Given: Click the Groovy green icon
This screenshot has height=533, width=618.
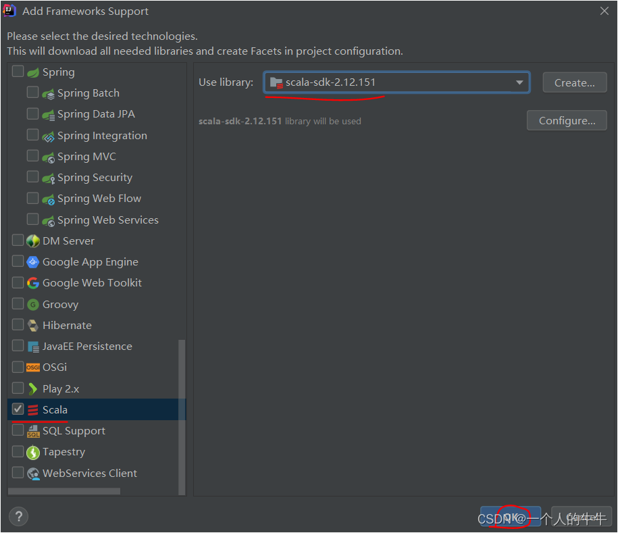Looking at the screenshot, I should point(33,305).
